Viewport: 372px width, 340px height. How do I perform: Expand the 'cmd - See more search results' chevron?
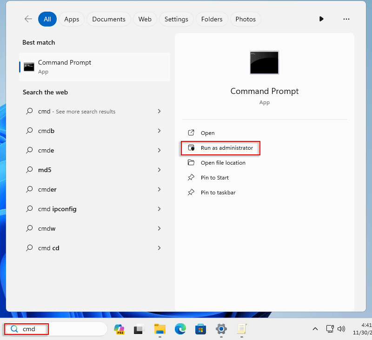[159, 111]
